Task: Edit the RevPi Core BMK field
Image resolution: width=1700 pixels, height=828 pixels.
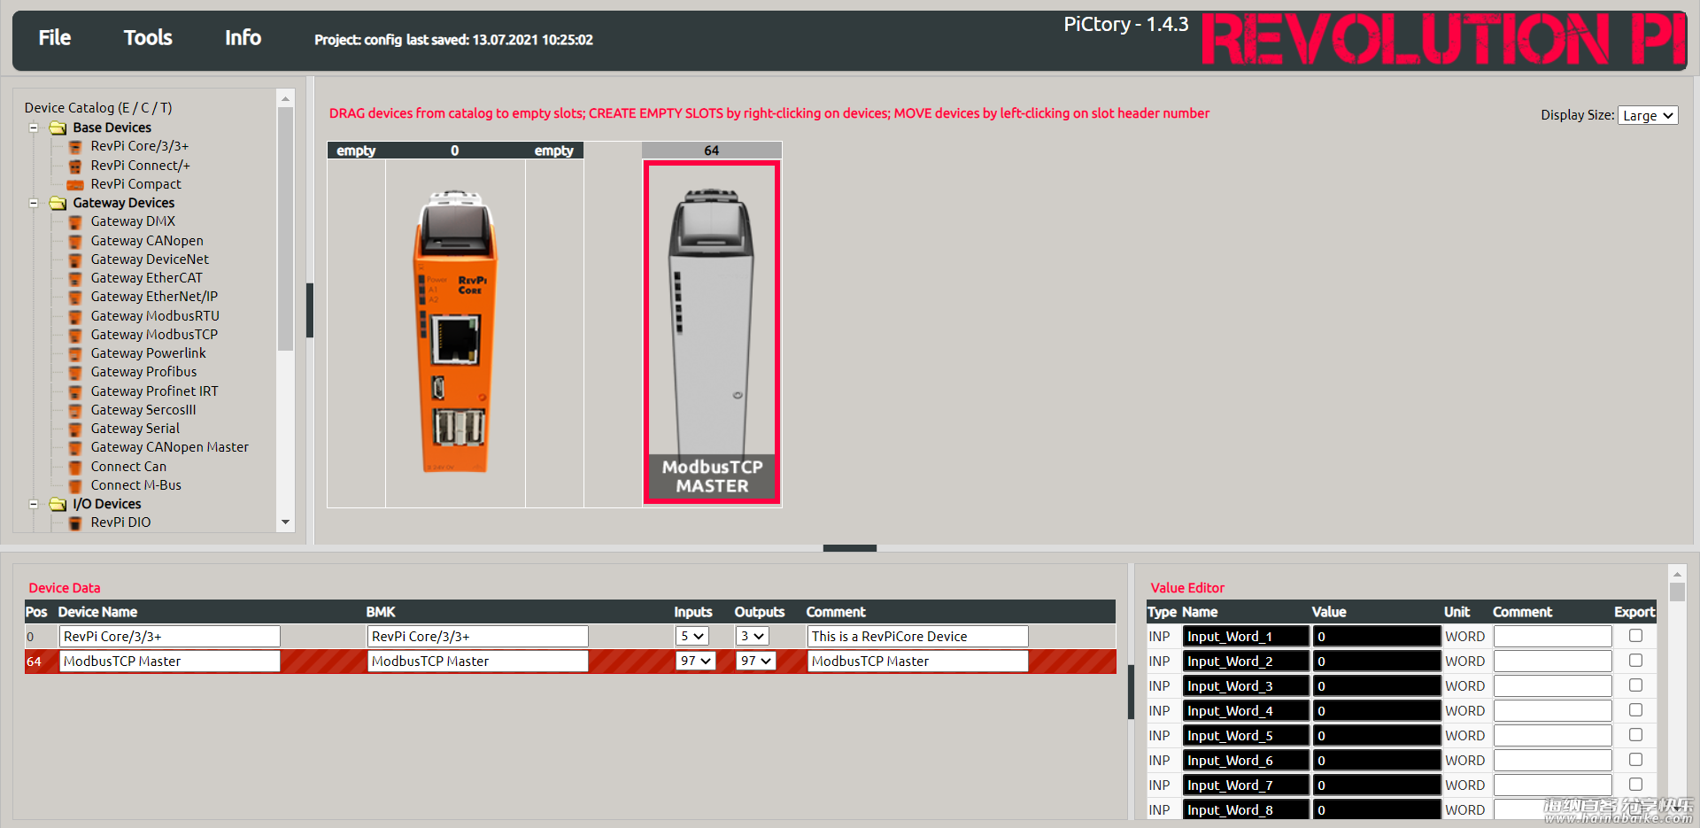Action: (478, 636)
